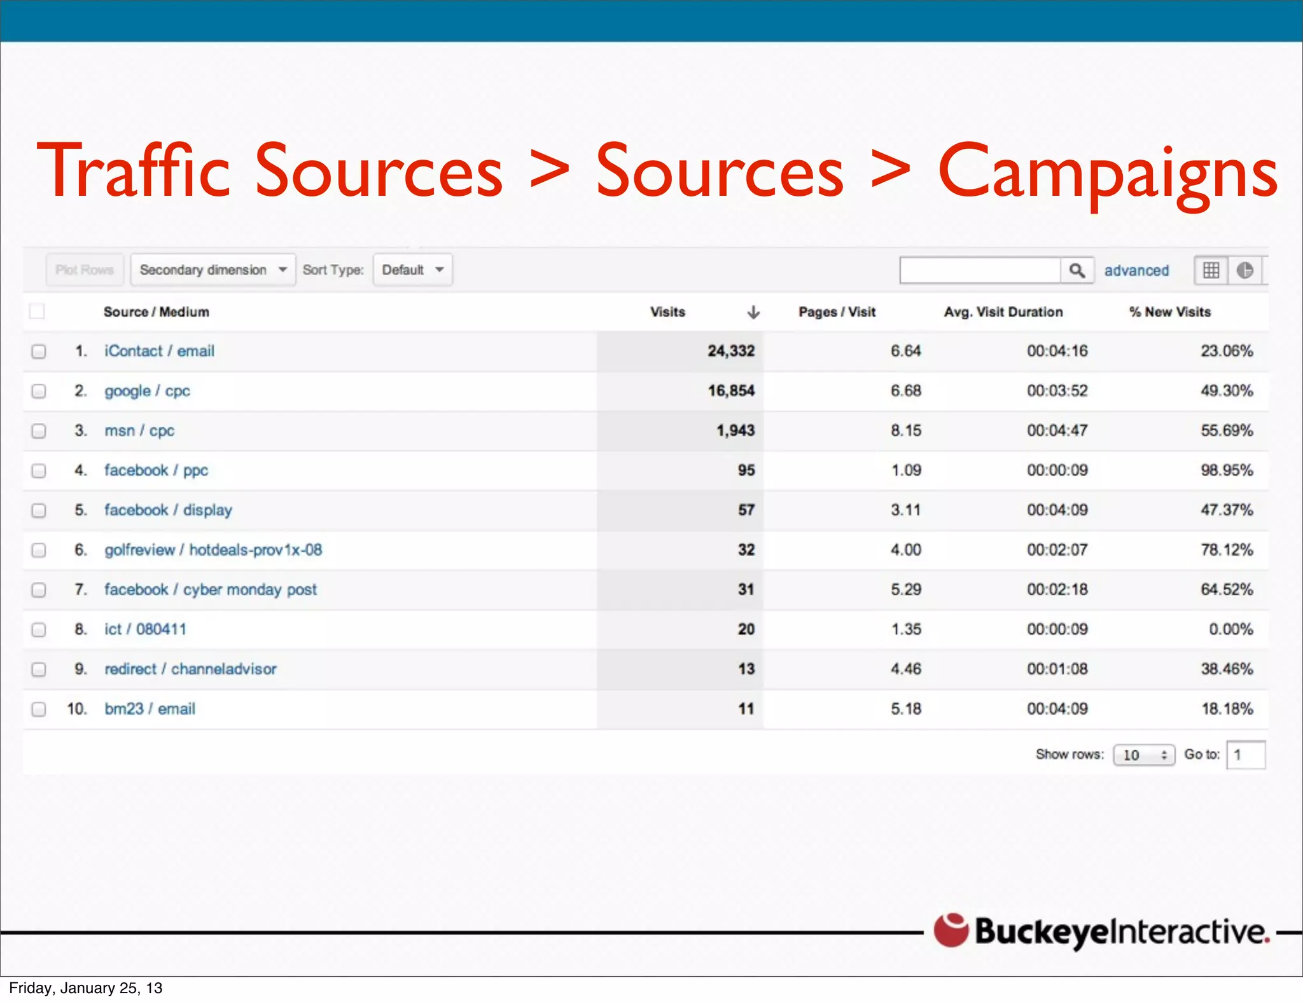Select the 24,332 visits value
1303x1002 pixels.
(731, 351)
